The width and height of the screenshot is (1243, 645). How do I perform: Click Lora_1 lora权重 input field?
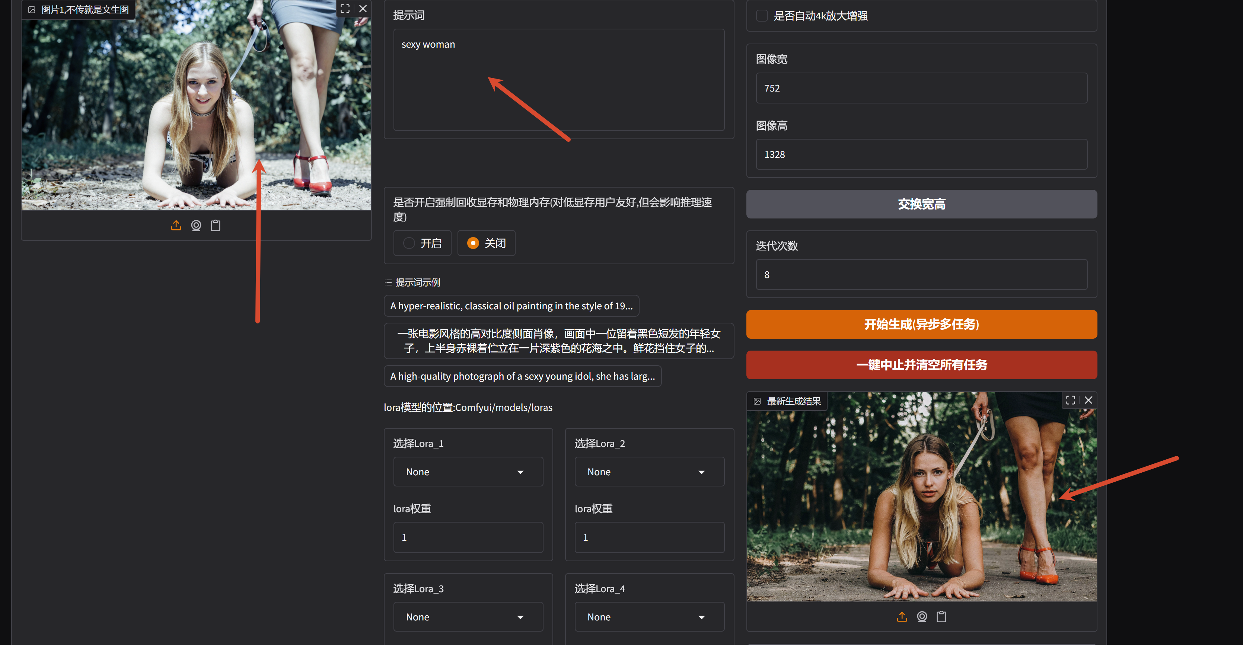point(468,537)
